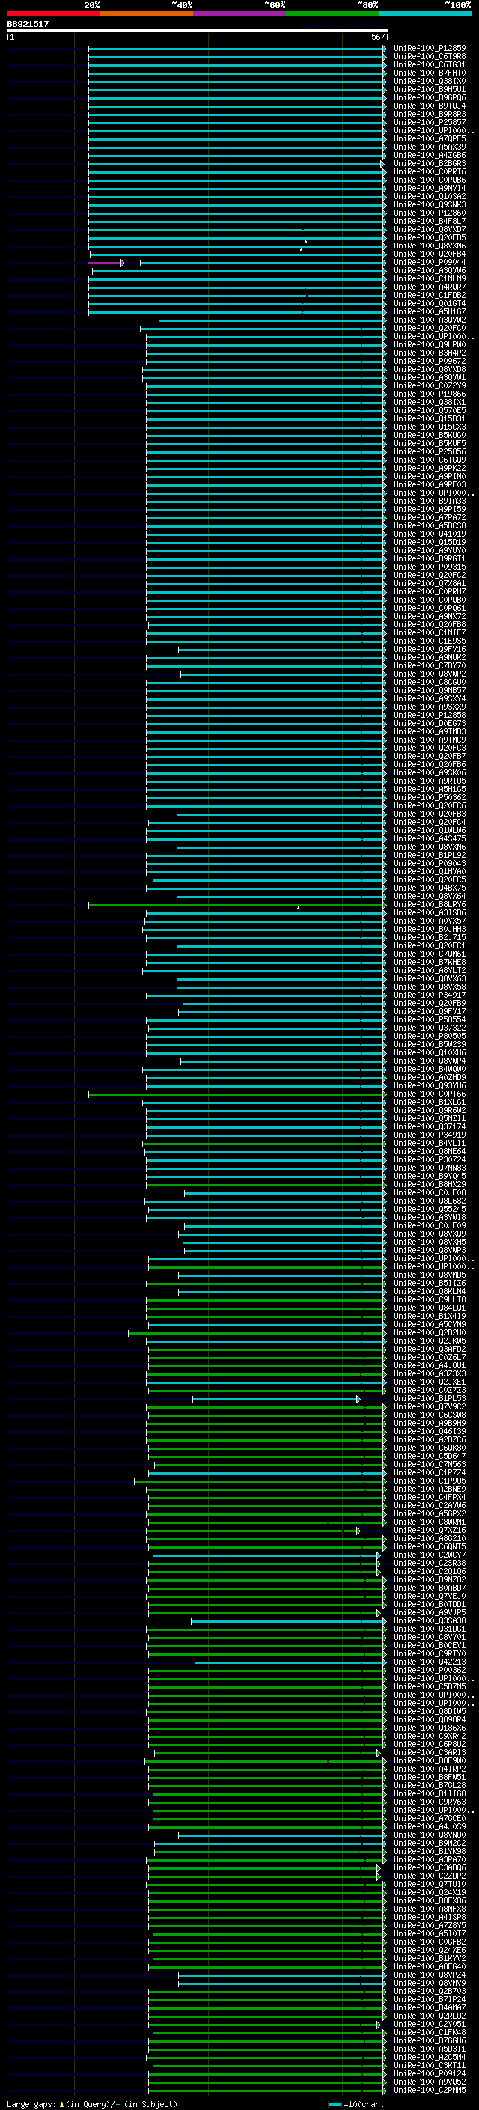Viewport: 479px width, 2110px height.
Task: Click the UniRef100_P12860 label
Action: pyautogui.click(x=429, y=213)
